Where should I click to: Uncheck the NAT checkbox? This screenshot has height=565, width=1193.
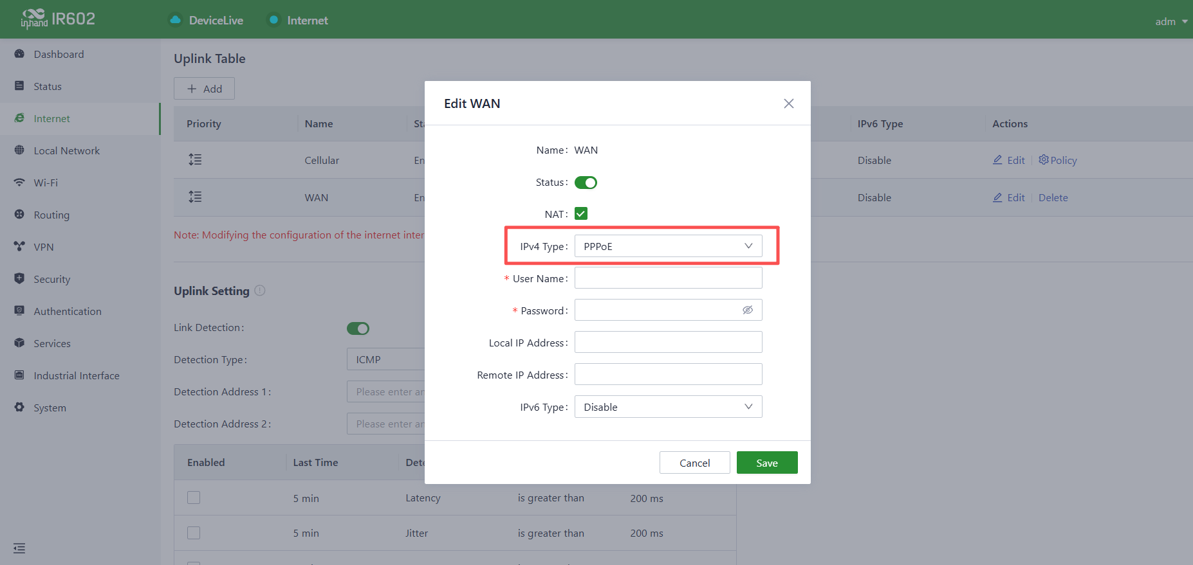581,213
